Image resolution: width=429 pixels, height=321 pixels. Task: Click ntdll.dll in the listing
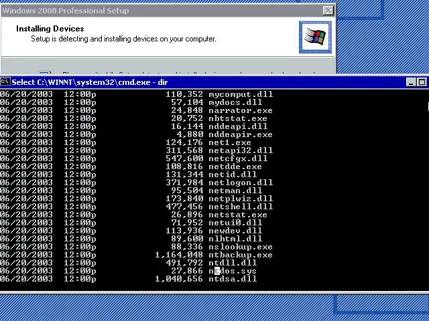233,263
